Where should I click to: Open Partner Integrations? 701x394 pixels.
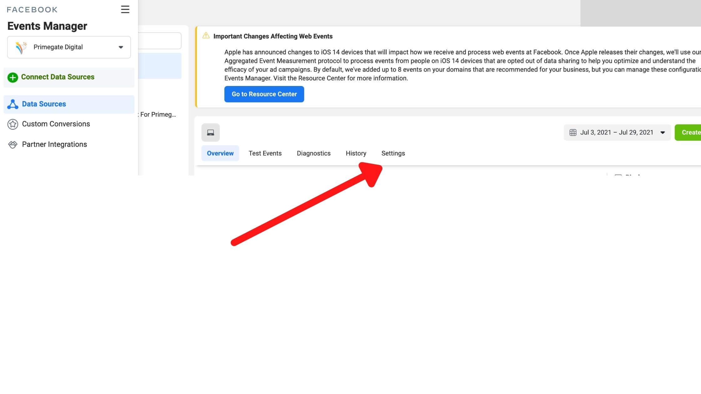point(54,144)
